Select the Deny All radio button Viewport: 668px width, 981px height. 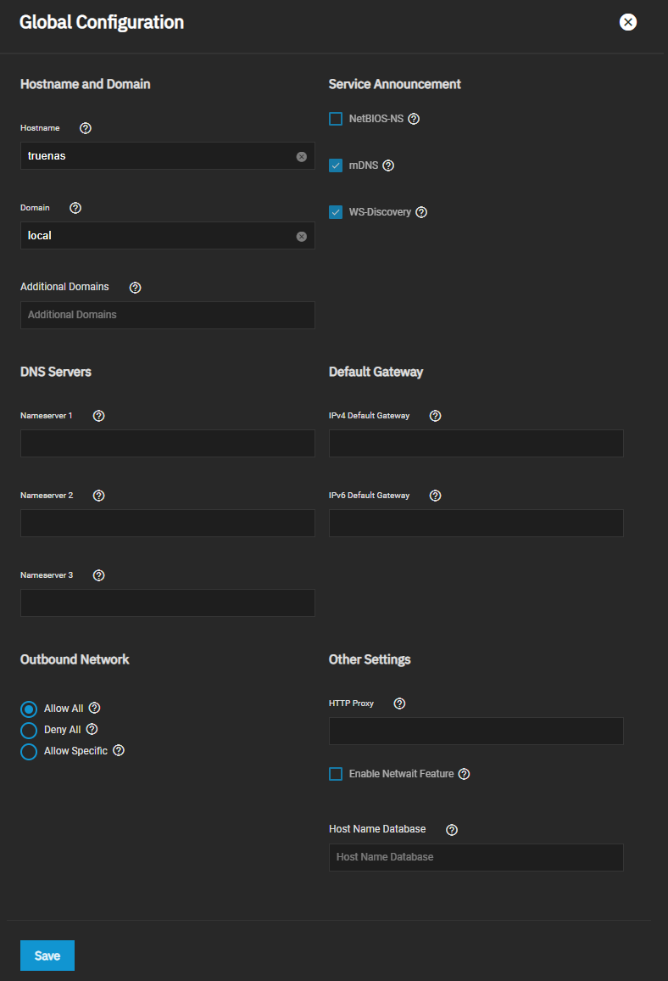[29, 730]
